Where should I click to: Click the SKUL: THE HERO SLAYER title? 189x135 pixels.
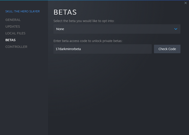click(22, 12)
